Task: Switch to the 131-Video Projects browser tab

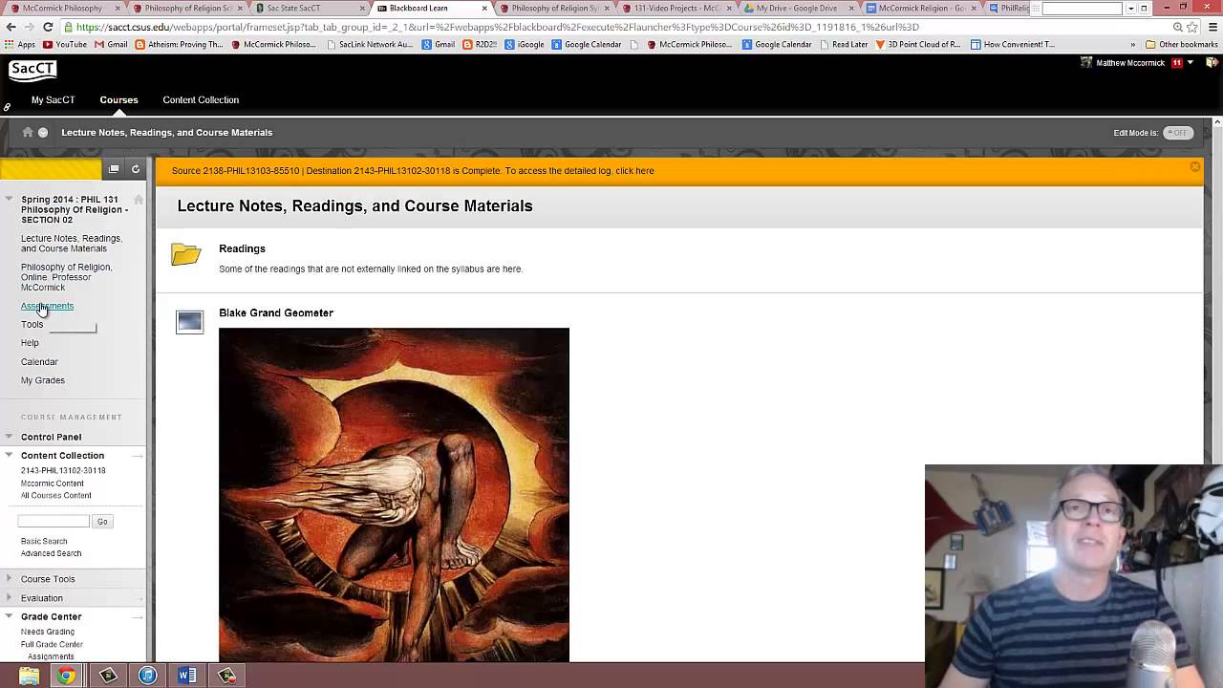Action: [x=676, y=9]
